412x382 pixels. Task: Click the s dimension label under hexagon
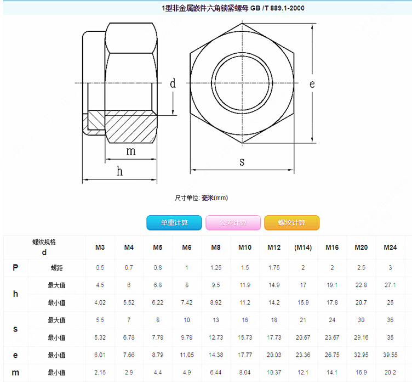tap(242, 161)
